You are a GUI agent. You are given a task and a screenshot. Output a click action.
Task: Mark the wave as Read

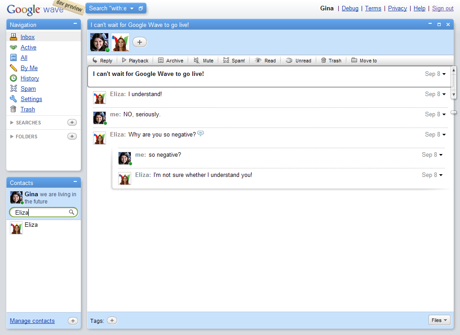(x=265, y=61)
